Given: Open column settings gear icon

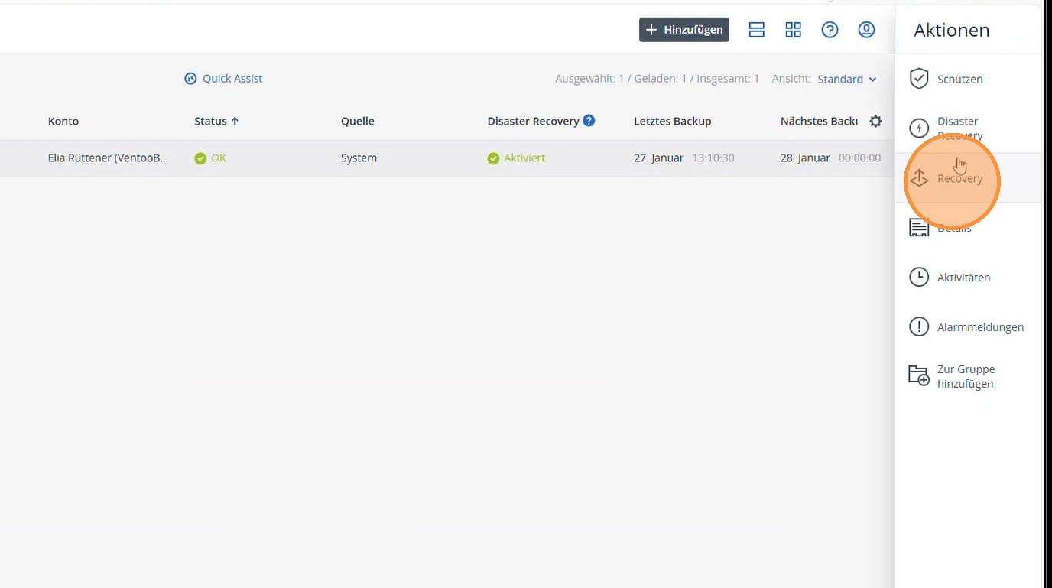Looking at the screenshot, I should [x=875, y=121].
